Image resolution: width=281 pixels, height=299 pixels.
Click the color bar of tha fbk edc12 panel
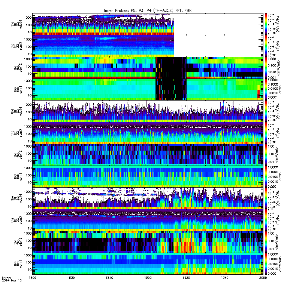(x=266, y=68)
